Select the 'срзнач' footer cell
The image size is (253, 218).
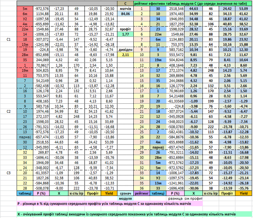click(125, 193)
